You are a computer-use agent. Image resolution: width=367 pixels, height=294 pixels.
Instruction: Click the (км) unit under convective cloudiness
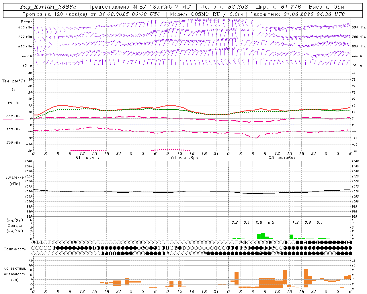pos(15,280)
